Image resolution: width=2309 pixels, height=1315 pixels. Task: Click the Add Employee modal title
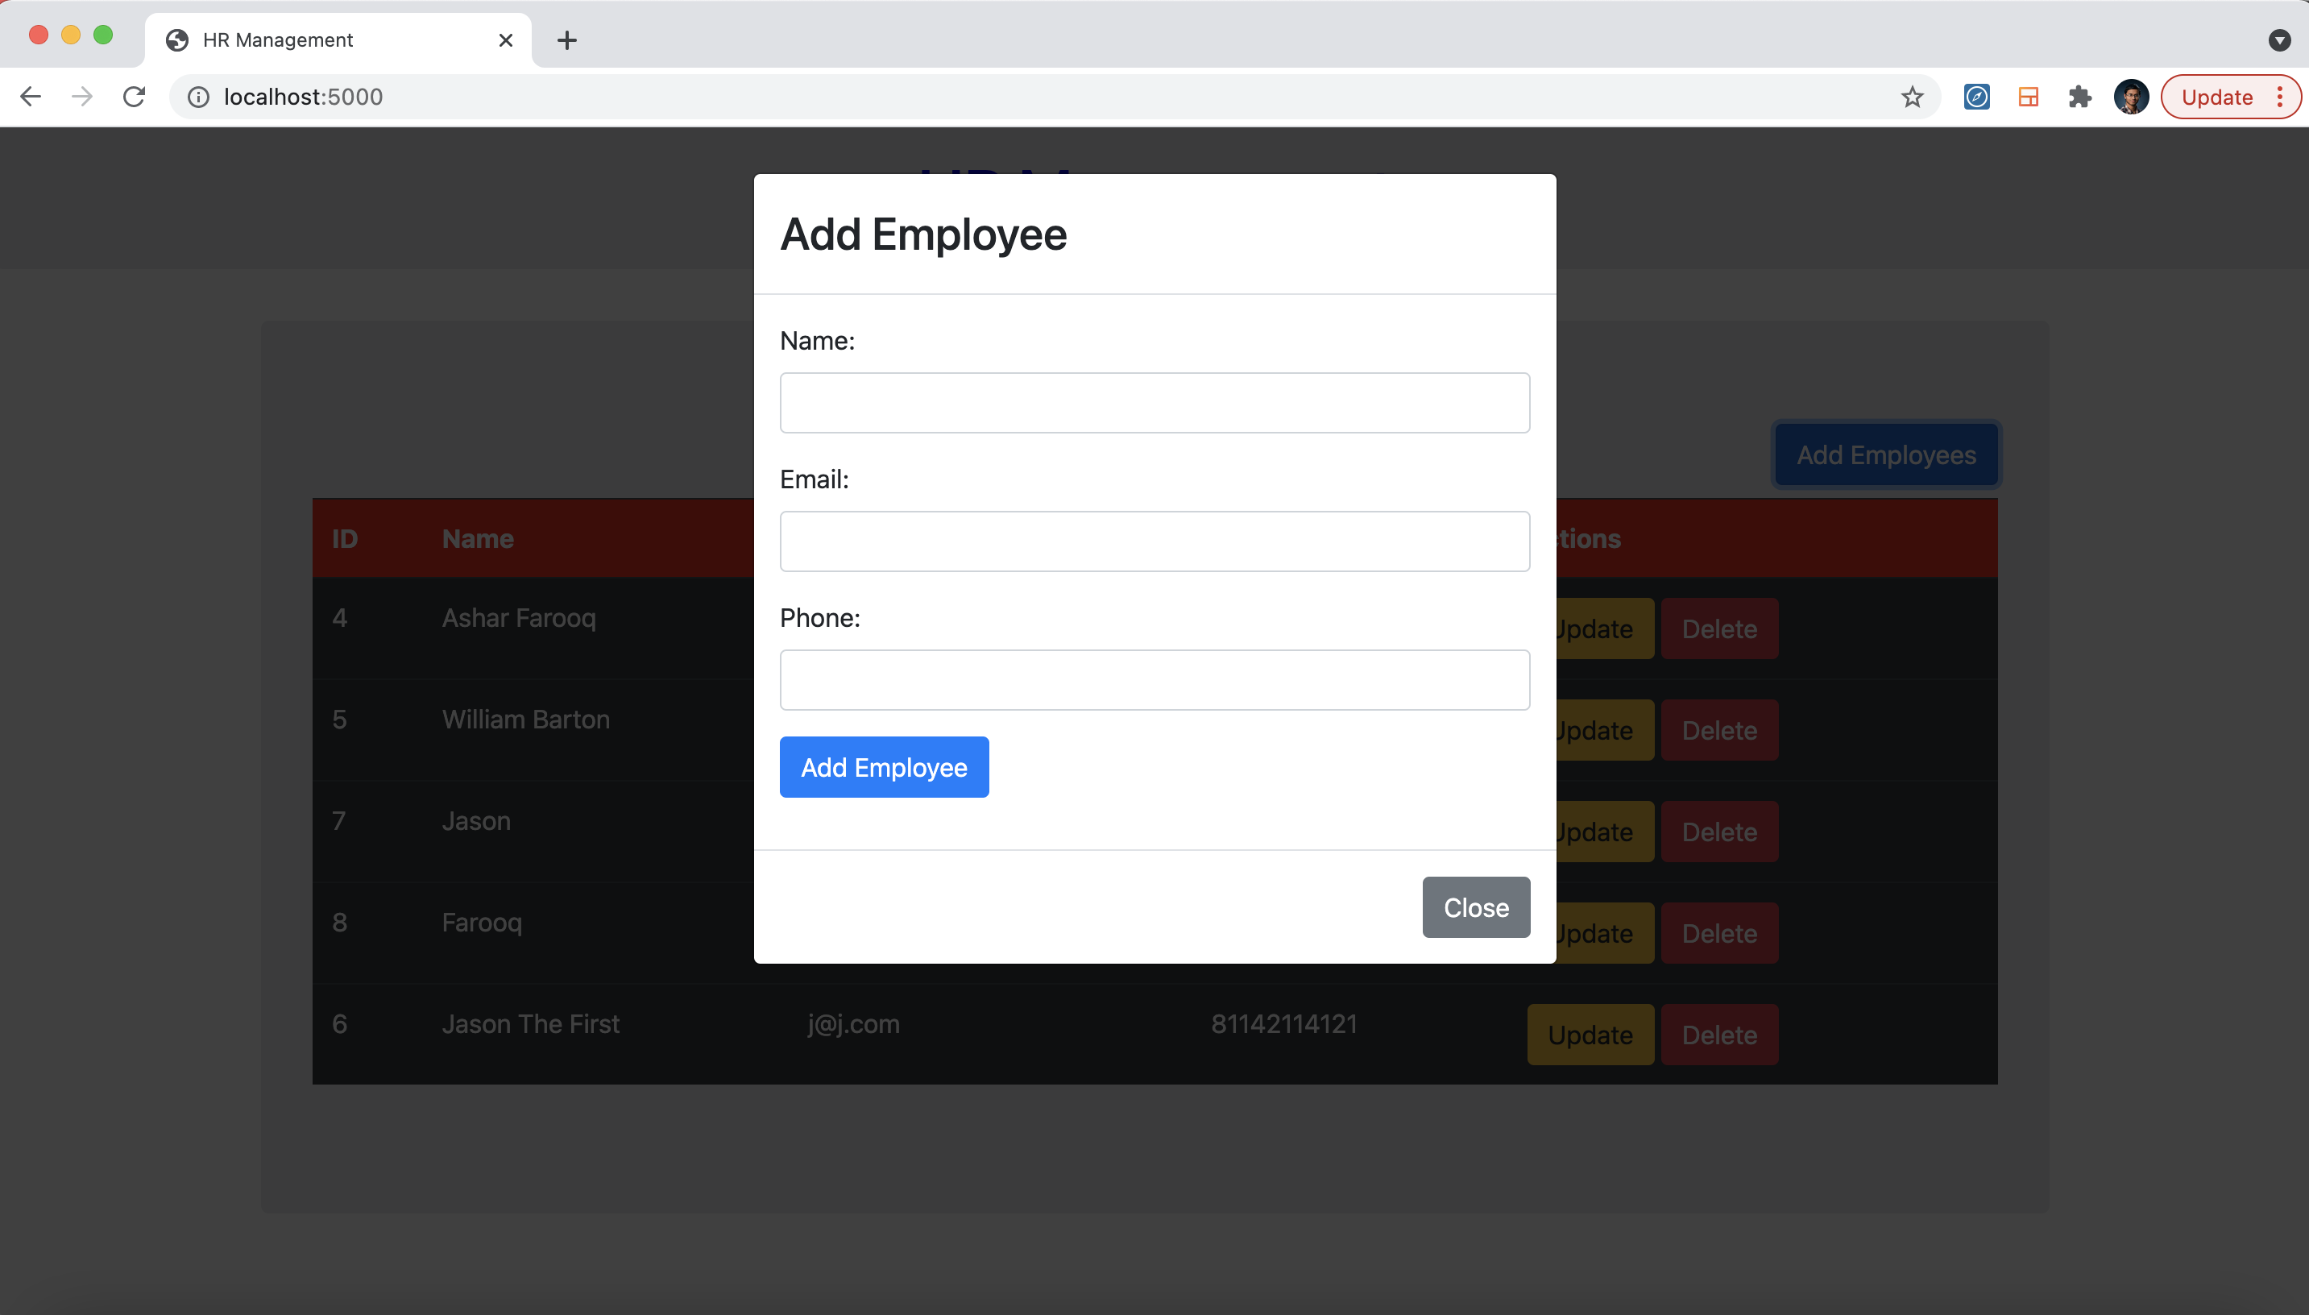[923, 234]
